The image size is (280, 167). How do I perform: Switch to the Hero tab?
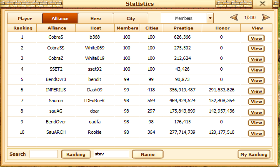click(95, 19)
